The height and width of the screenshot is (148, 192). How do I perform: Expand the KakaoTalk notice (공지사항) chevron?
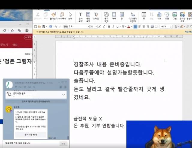coord(64,95)
